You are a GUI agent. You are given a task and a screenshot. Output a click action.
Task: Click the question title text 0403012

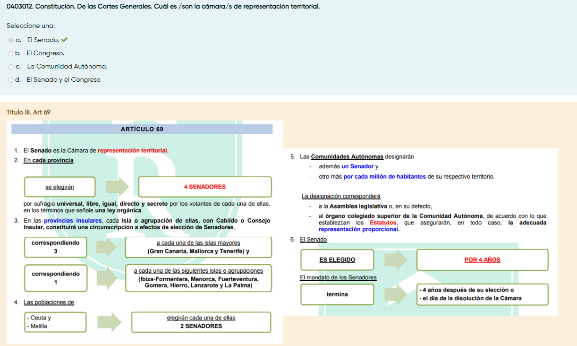pos(163,7)
